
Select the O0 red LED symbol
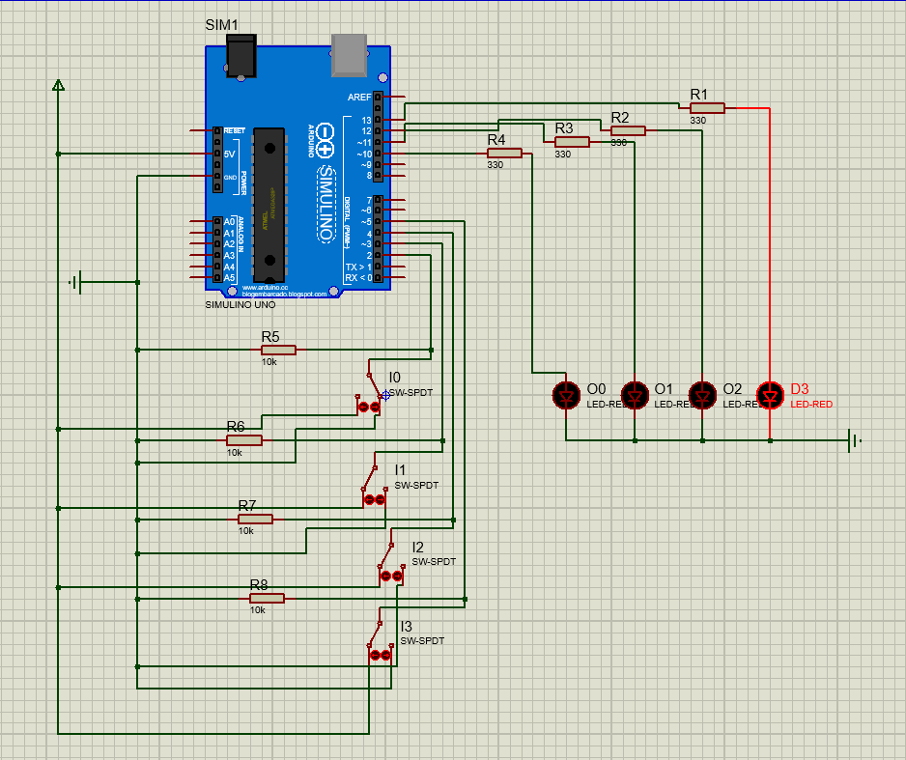click(566, 396)
